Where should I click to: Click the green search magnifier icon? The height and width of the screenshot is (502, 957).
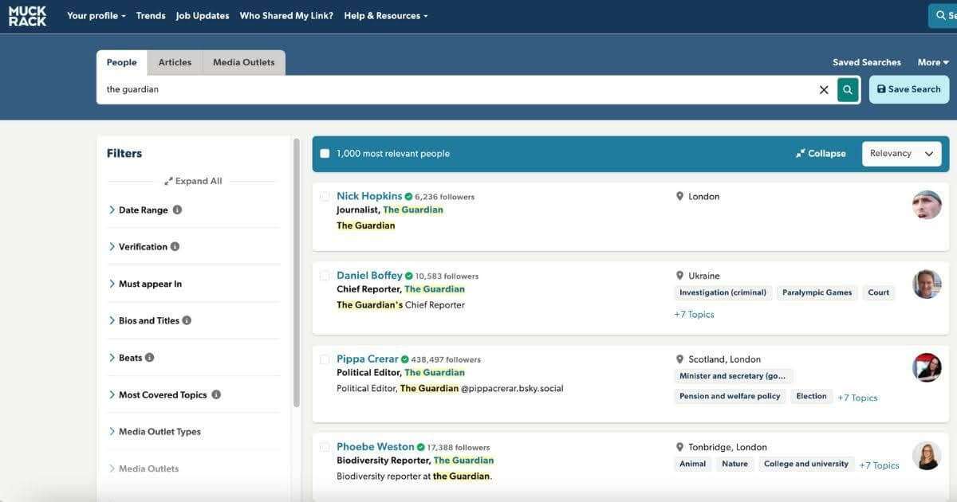pos(847,89)
